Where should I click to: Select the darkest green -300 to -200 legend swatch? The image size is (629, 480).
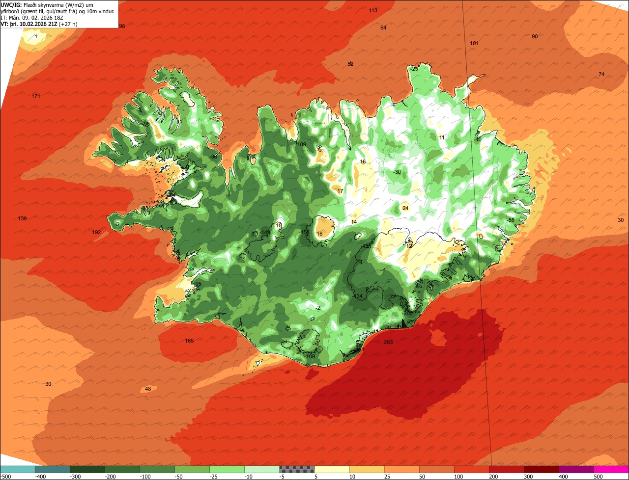coord(87,469)
